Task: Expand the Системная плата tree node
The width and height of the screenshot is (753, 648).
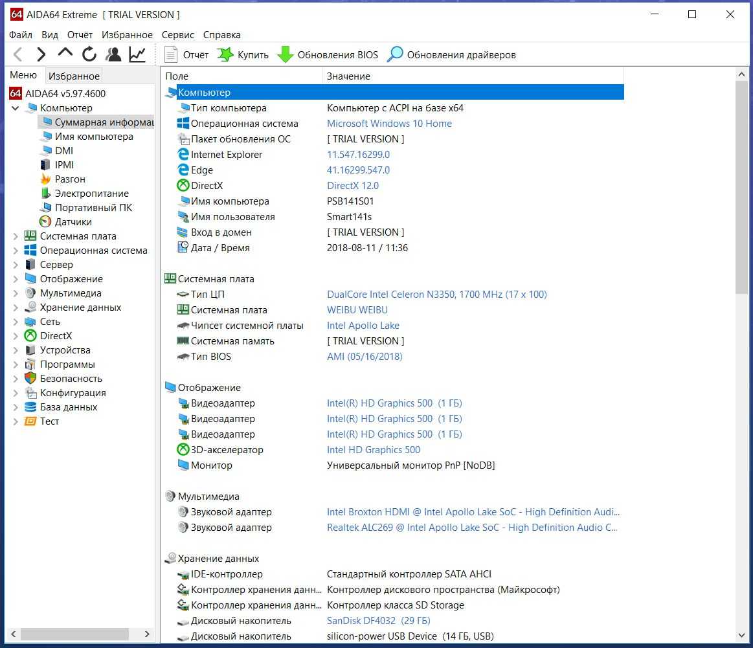Action: tap(16, 236)
